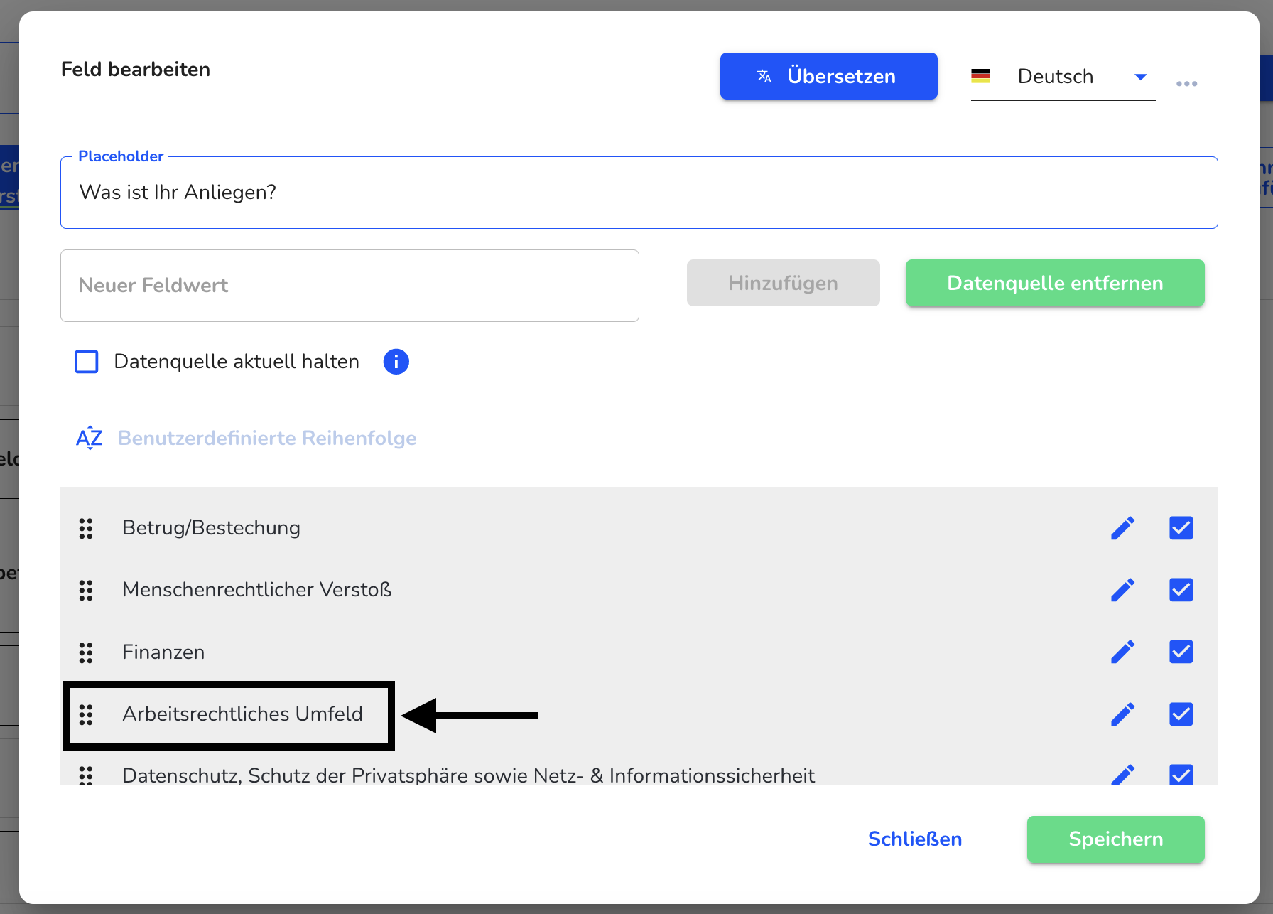This screenshot has width=1273, height=914.
Task: Click Benutzerdefinierte Reihenfolge link
Action: click(x=267, y=438)
